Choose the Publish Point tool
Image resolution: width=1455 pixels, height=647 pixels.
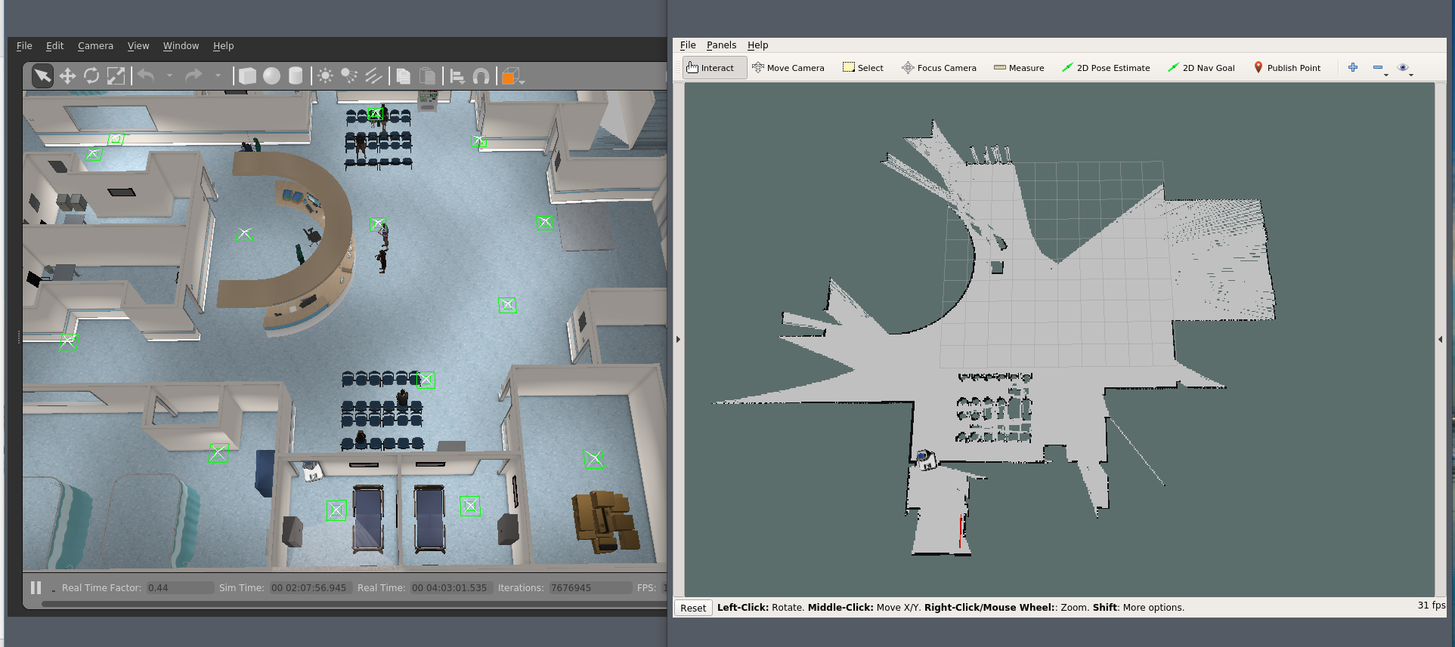click(1287, 68)
